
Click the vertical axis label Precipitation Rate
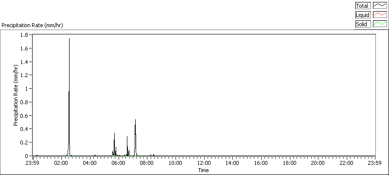[x=16, y=95]
